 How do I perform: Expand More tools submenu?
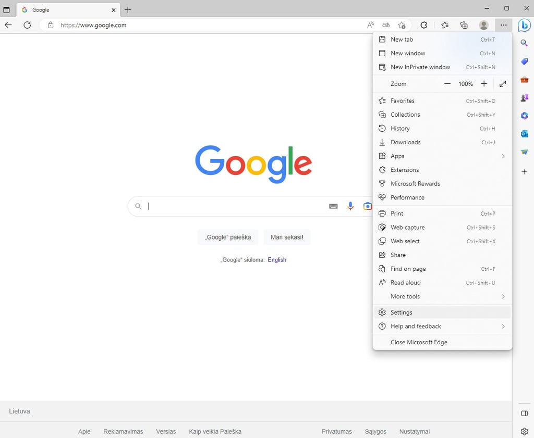pyautogui.click(x=503, y=296)
